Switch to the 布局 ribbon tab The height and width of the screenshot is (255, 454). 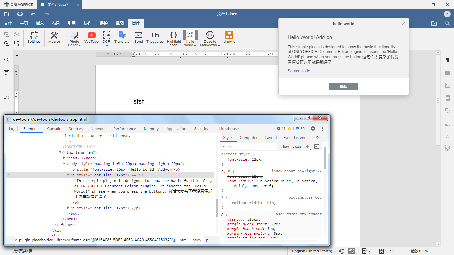coord(56,23)
